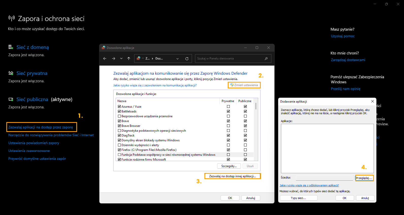Click the Szczegóły... button
This screenshot has height=215, width=404.
click(x=229, y=166)
